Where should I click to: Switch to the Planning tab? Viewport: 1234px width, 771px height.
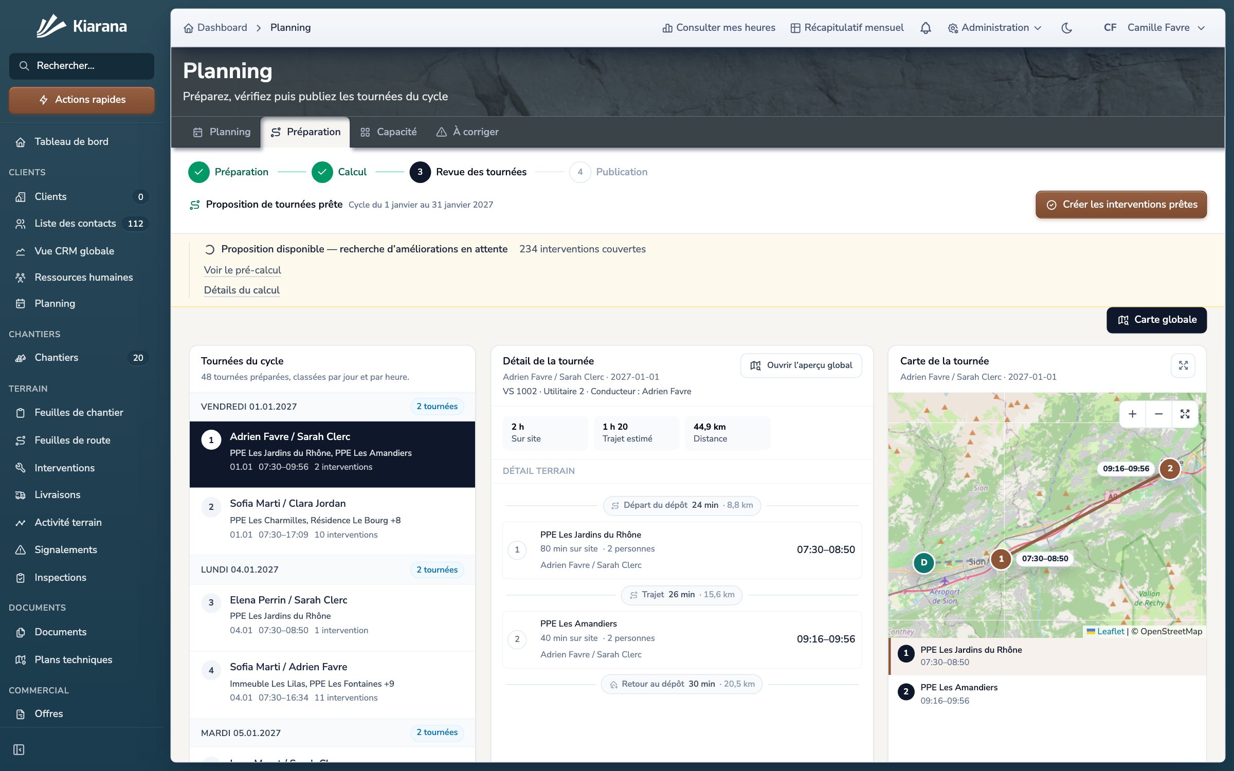click(222, 132)
